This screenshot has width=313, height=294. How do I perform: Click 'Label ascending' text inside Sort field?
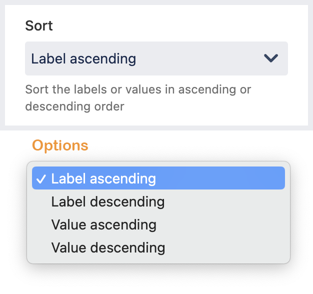[x=83, y=58]
